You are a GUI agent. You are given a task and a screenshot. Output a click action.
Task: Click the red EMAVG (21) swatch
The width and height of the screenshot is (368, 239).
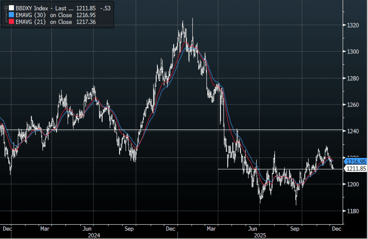[x=12, y=22]
